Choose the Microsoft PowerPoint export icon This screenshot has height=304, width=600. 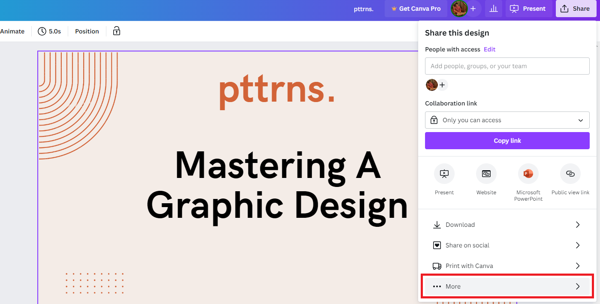[528, 174]
